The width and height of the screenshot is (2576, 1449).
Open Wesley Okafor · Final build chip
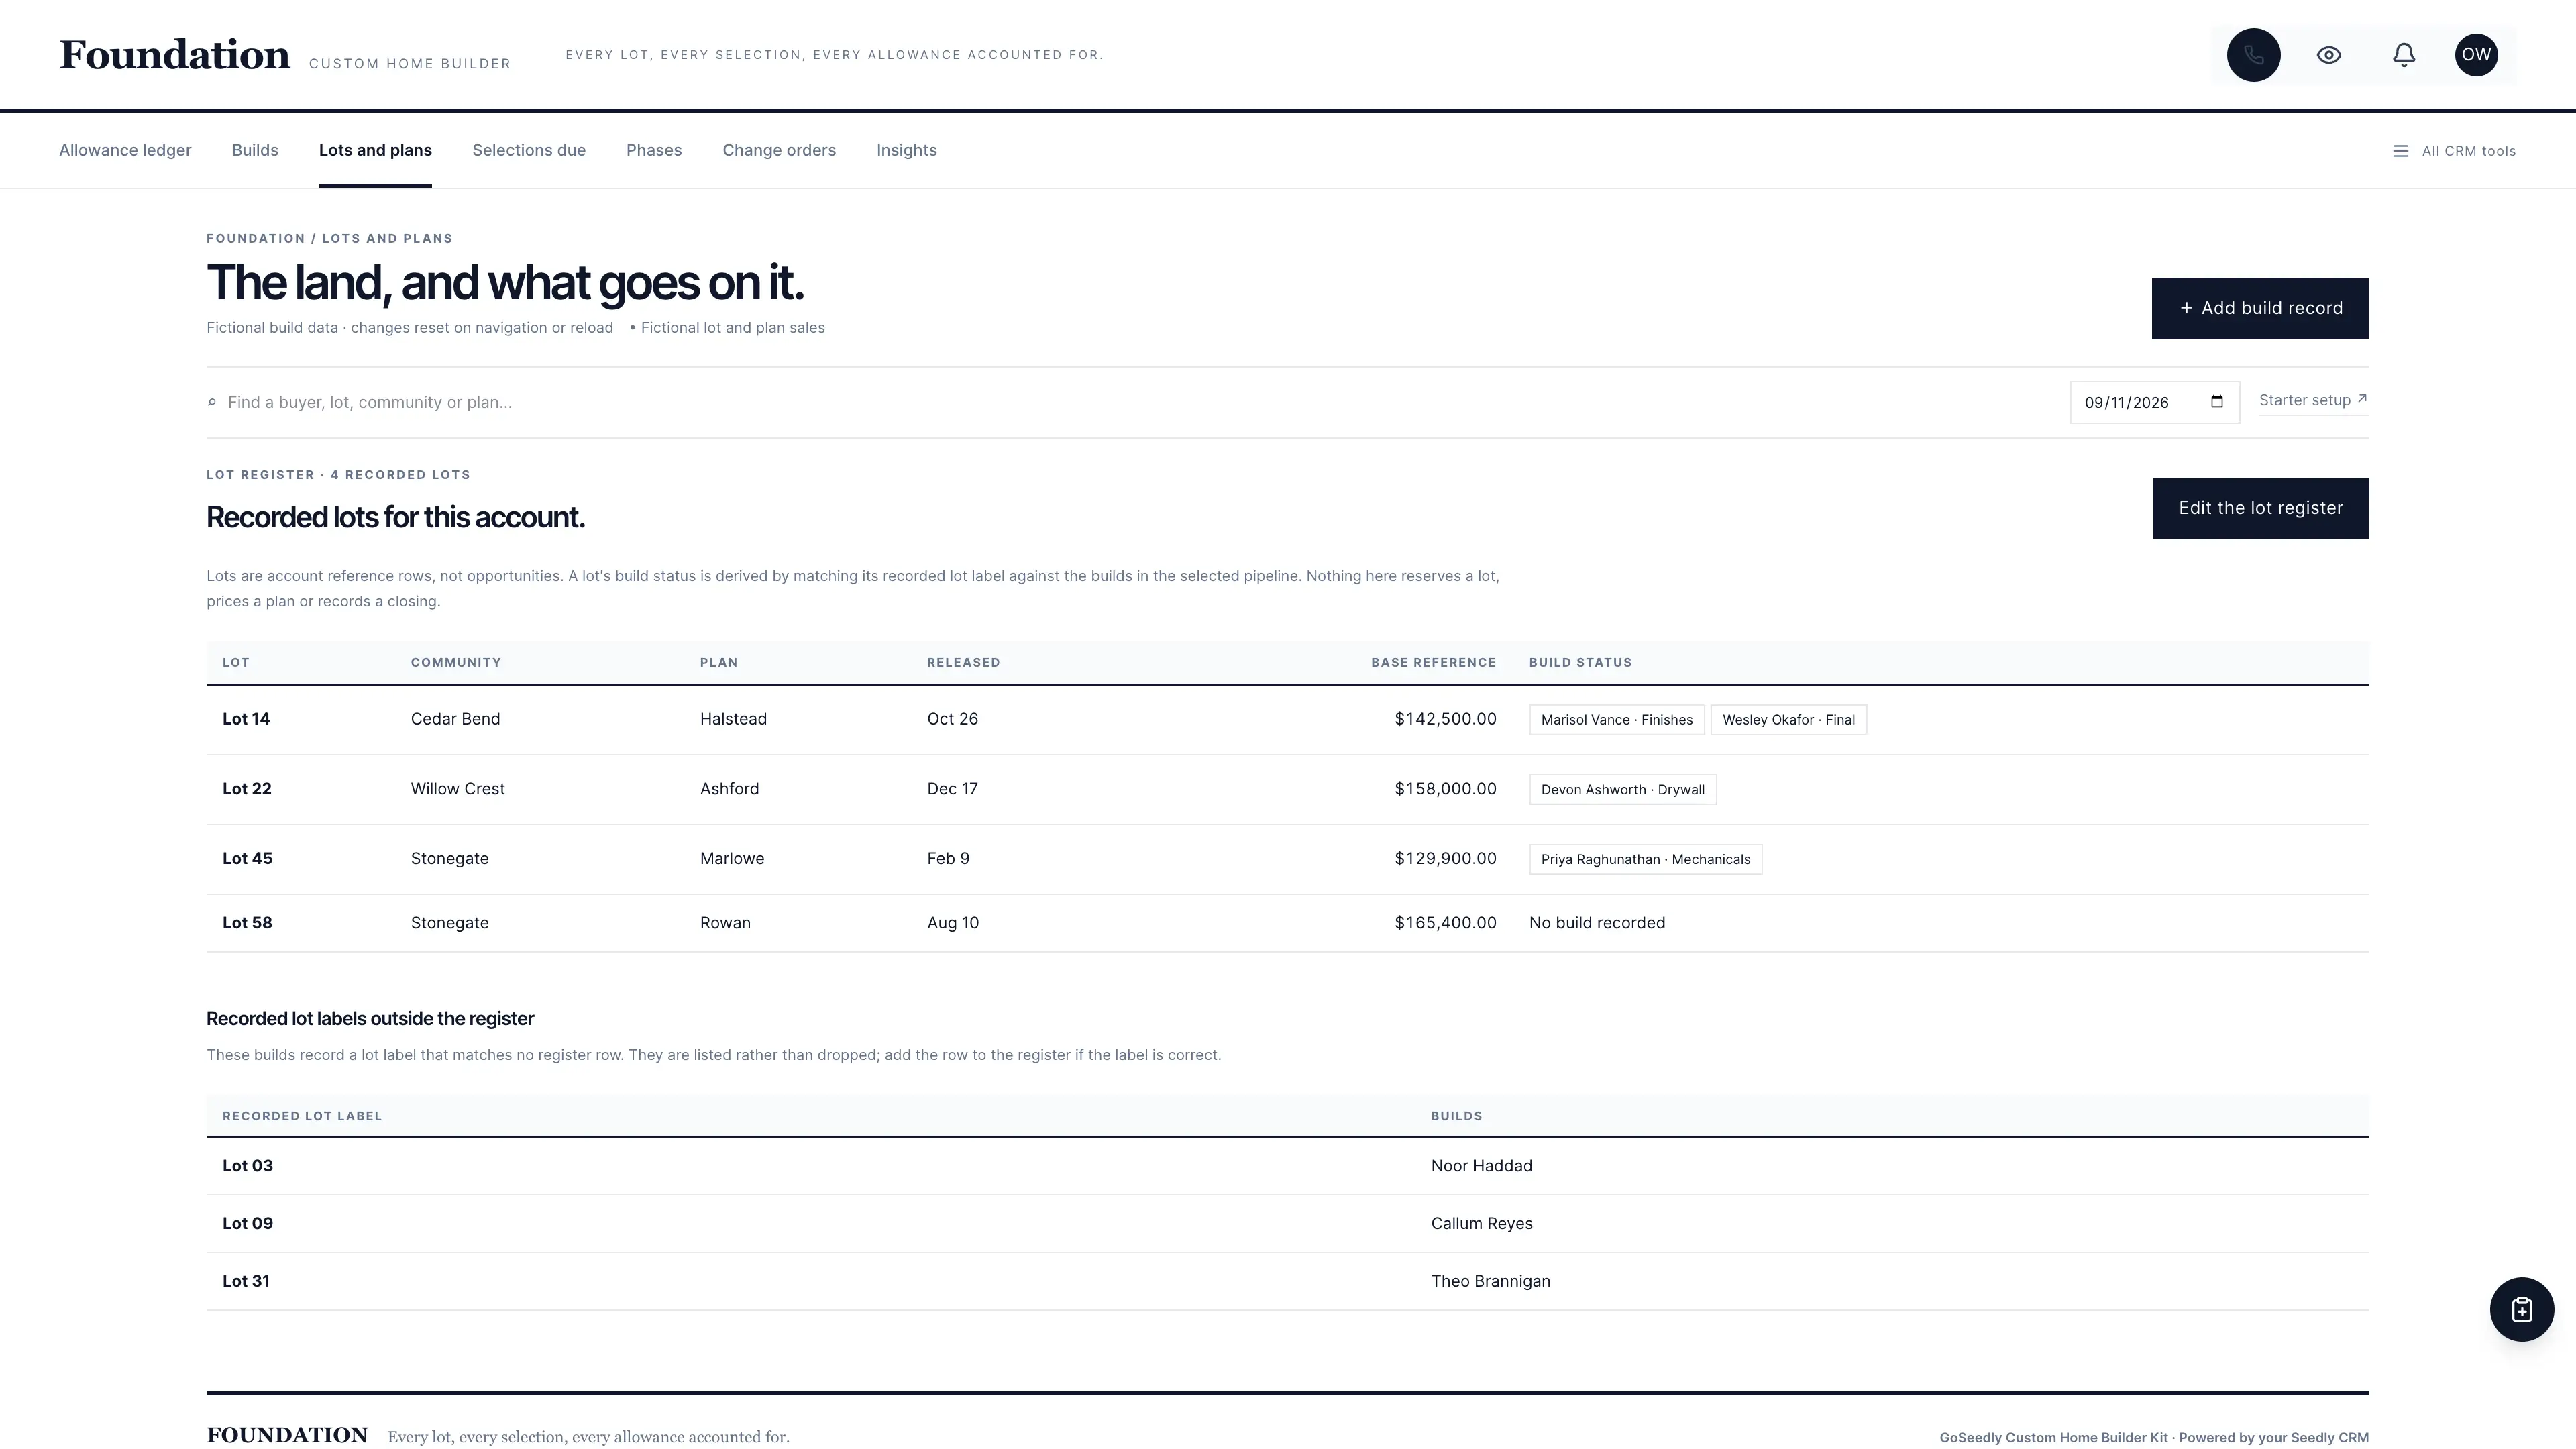click(x=1788, y=720)
